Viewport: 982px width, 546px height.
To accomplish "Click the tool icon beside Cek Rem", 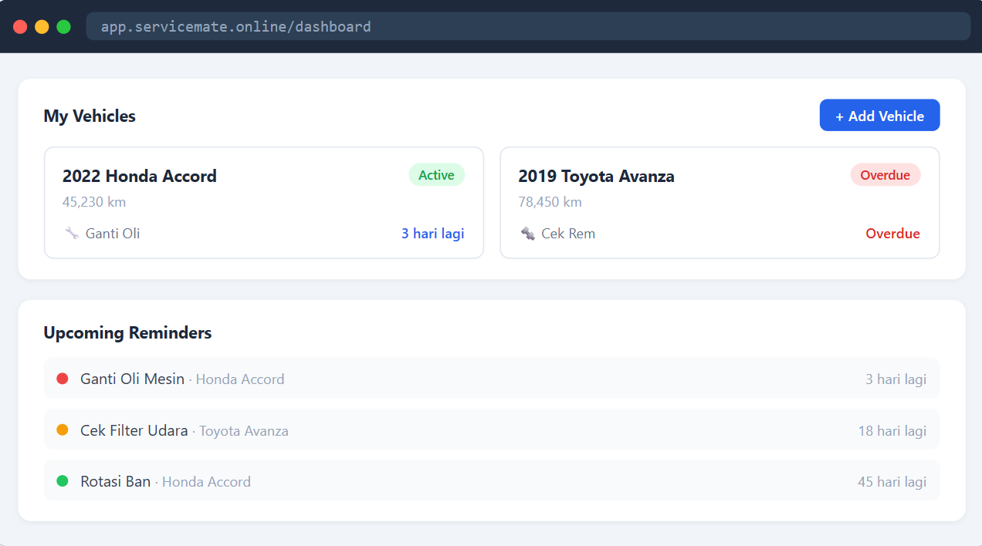I will [527, 233].
